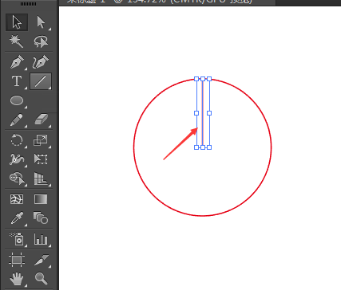Screen dimensions: 341x290
Task: Select the Column Graph tool
Action: click(x=41, y=239)
